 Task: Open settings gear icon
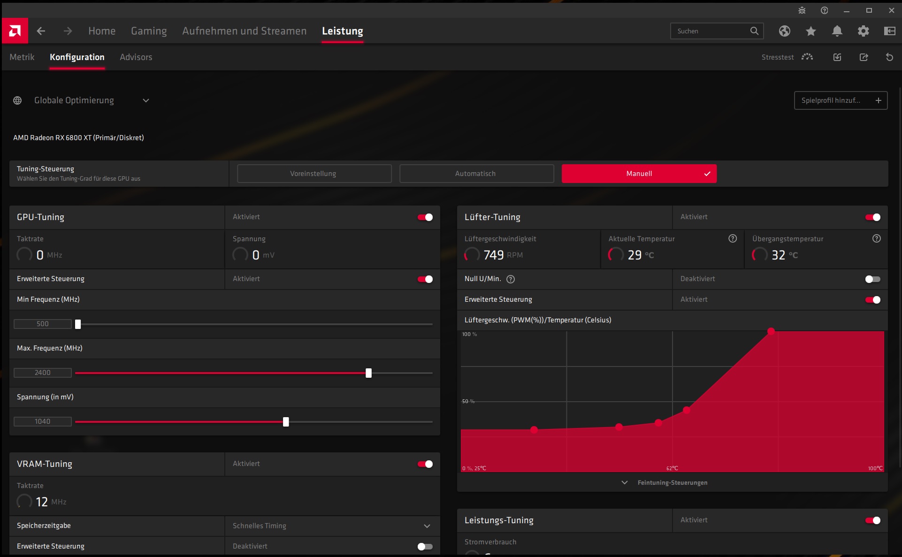(x=863, y=31)
